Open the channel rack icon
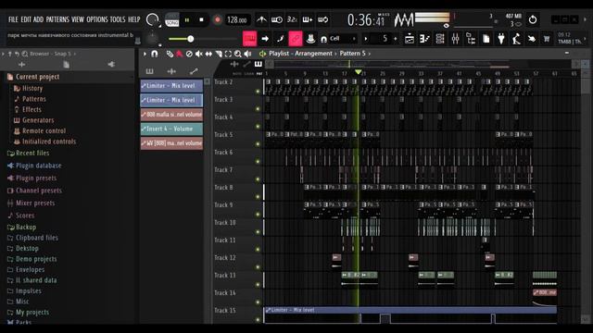Image resolution: width=593 pixels, height=333 pixels. coord(440,39)
